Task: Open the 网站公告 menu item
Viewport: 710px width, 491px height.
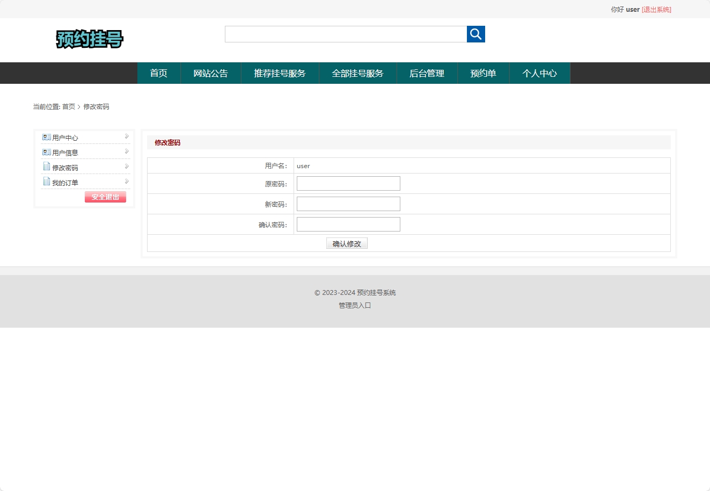Action: 210,73
